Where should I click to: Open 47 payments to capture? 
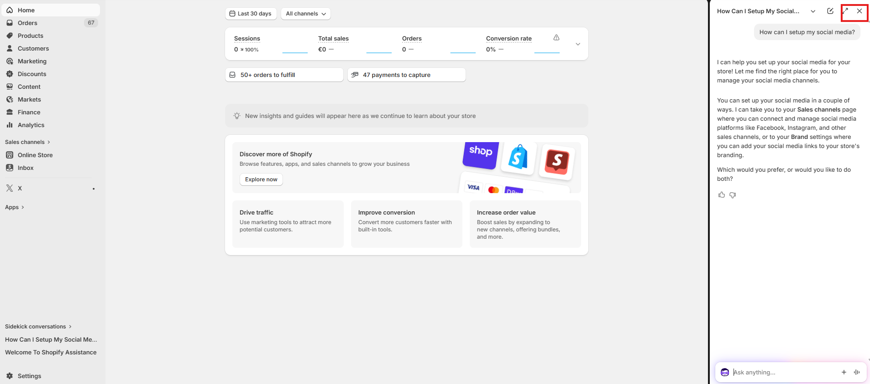[406, 75]
